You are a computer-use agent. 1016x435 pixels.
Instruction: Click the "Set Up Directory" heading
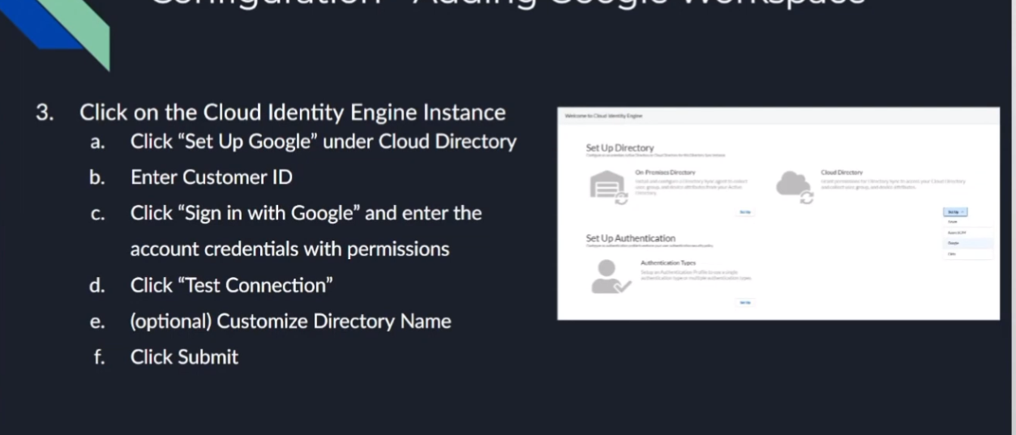[619, 148]
